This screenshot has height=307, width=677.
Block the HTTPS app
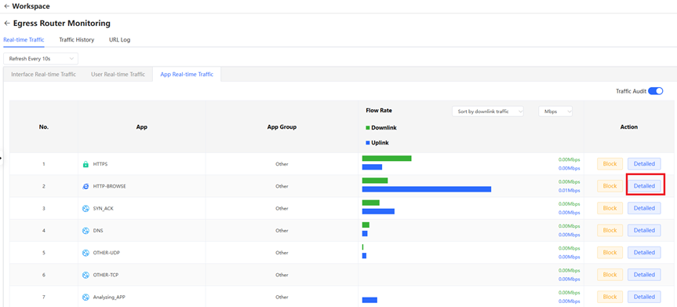tap(610, 164)
